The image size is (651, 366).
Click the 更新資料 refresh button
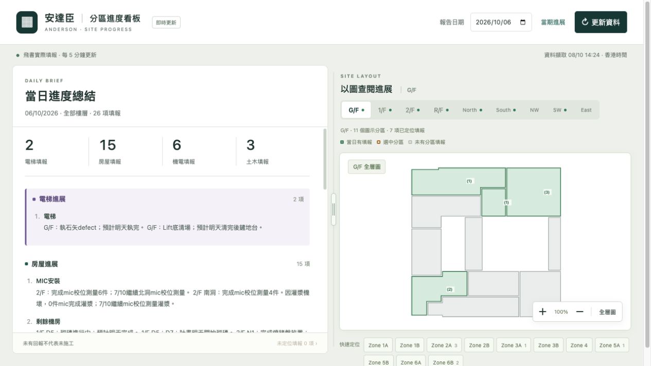[601, 22]
